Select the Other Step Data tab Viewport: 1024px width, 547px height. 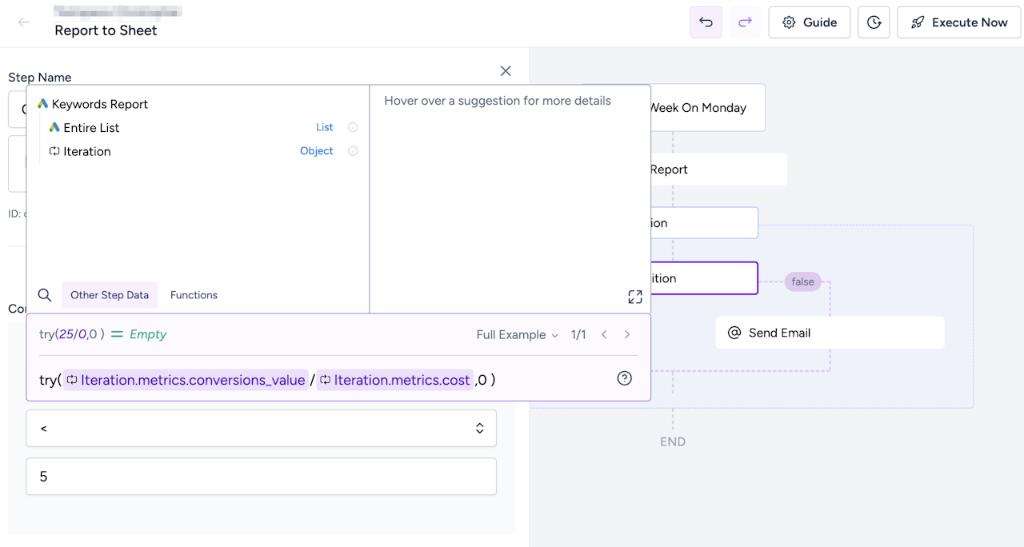point(110,295)
